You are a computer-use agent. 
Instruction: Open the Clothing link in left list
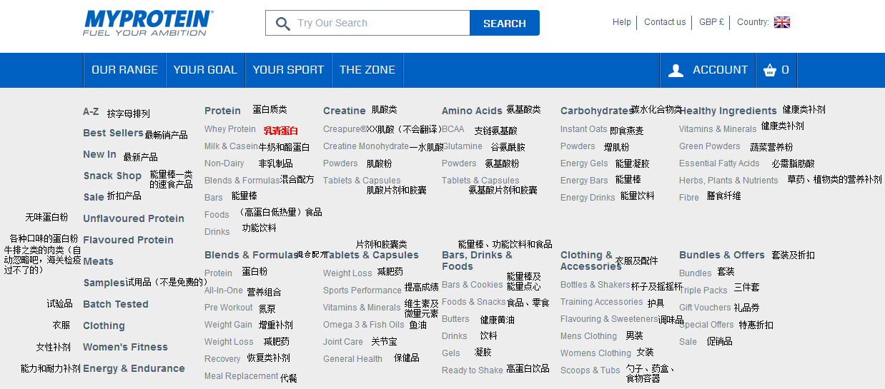[x=104, y=325]
